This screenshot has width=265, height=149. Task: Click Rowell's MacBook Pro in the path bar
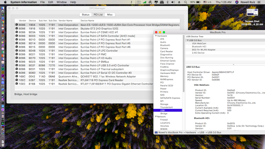tap(170, 132)
